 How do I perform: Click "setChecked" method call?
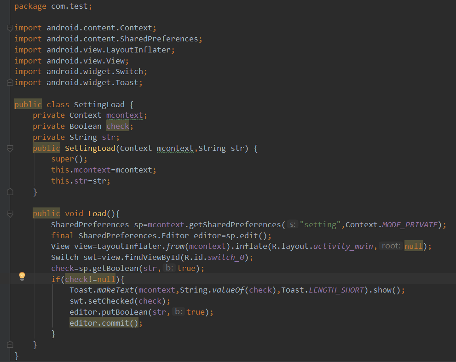111,301
